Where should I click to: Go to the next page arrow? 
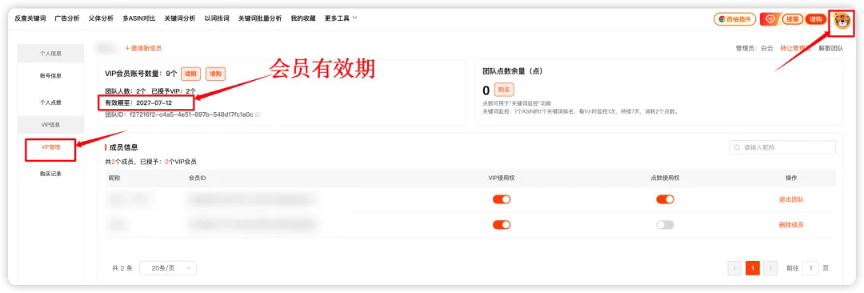click(x=770, y=268)
